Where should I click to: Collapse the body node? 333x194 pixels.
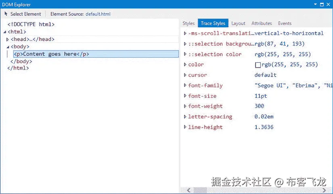(x=8, y=47)
